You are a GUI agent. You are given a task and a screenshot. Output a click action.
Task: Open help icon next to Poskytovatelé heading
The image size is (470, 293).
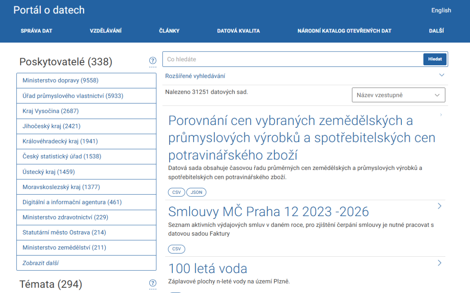tap(152, 61)
